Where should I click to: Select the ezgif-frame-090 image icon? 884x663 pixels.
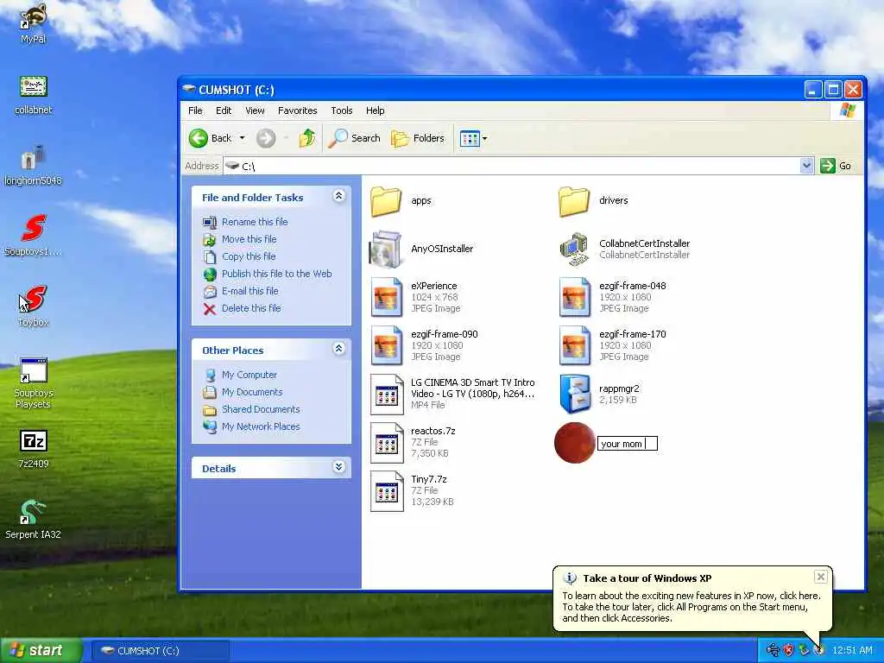[x=387, y=345]
